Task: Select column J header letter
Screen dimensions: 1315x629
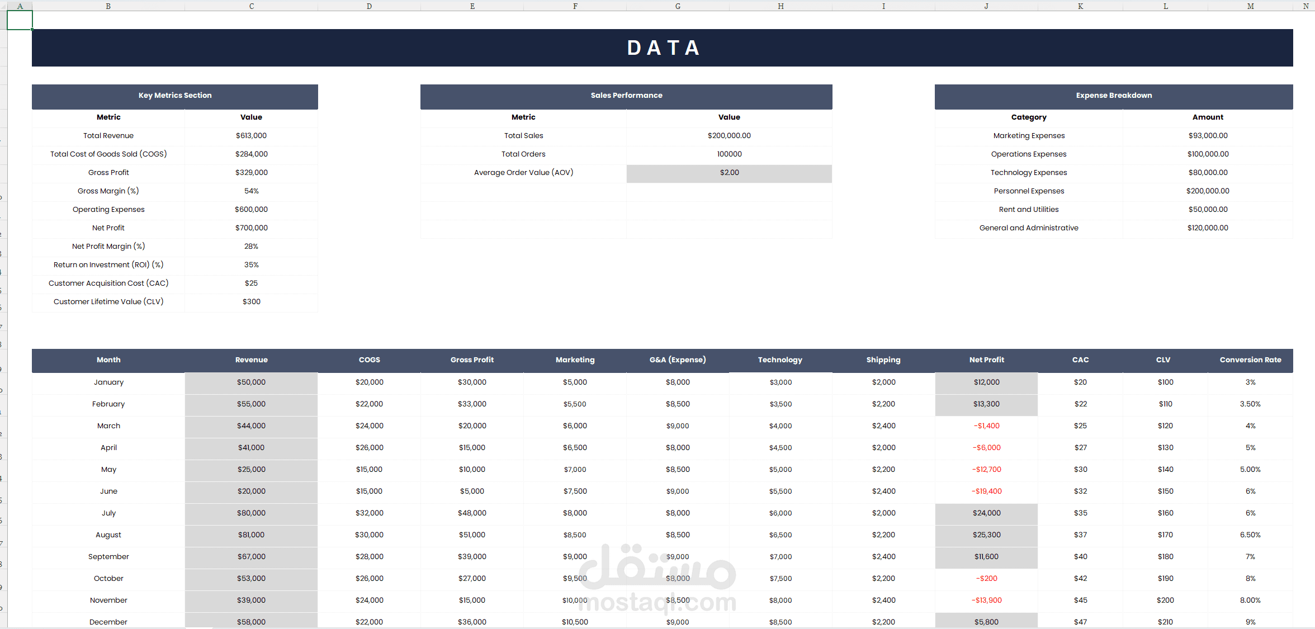Action: [x=986, y=6]
